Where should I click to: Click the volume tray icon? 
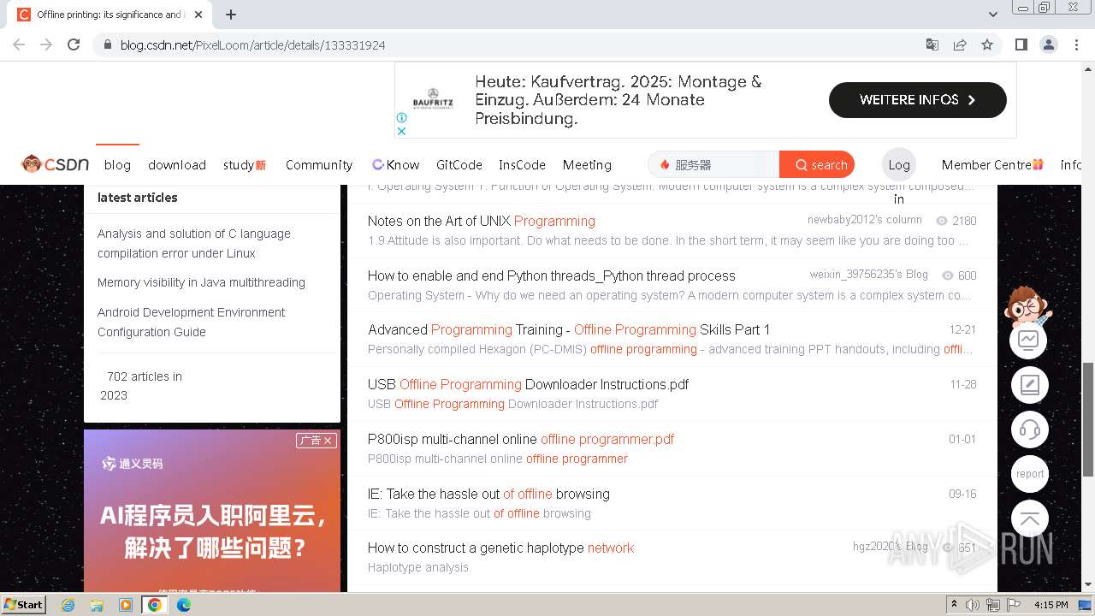pyautogui.click(x=974, y=605)
